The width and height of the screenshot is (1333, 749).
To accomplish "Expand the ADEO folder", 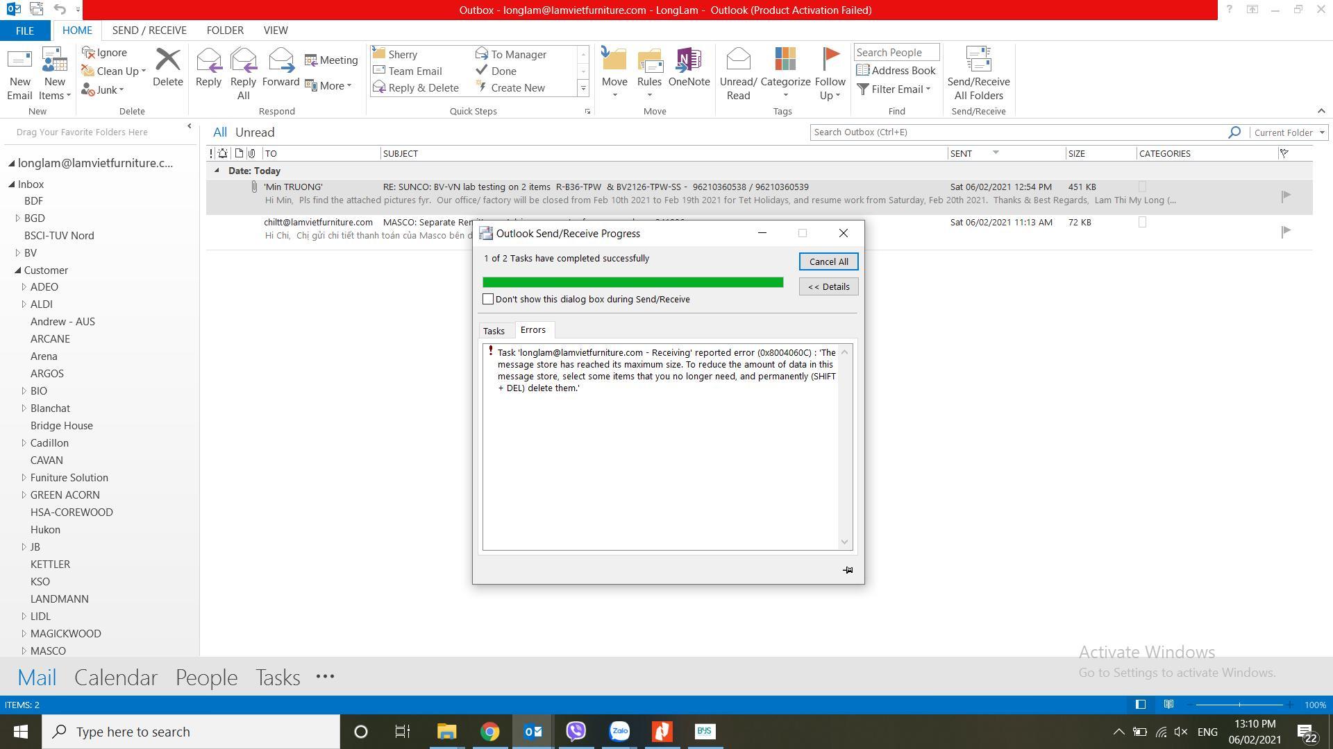I will pyautogui.click(x=24, y=287).
